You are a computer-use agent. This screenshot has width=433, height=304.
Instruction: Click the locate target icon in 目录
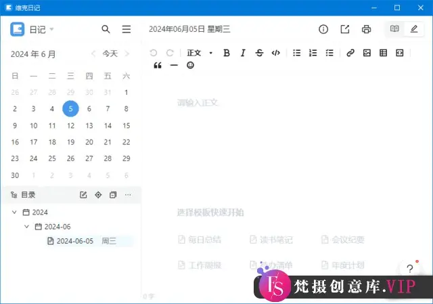click(x=98, y=195)
